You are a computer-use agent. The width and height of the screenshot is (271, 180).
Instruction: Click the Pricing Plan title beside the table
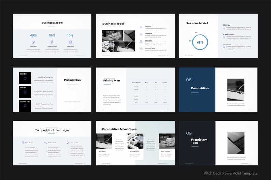112,80
